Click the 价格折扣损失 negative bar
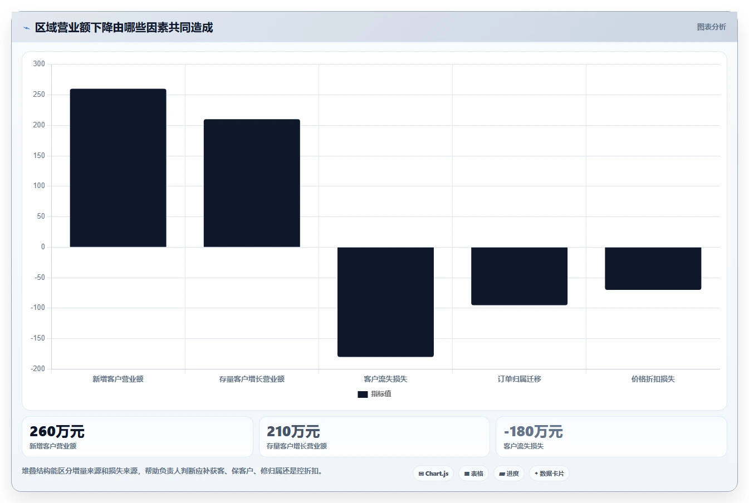The image size is (749, 503). pyautogui.click(x=653, y=268)
